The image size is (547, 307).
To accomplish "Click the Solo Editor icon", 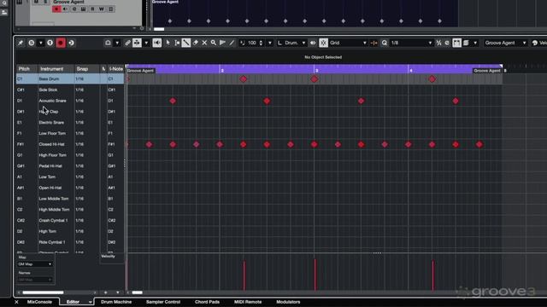I will 32,43.
